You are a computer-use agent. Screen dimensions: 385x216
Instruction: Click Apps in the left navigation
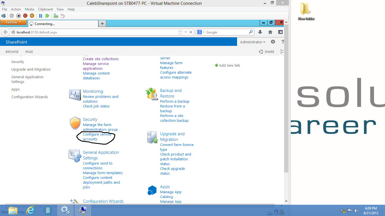click(16, 89)
